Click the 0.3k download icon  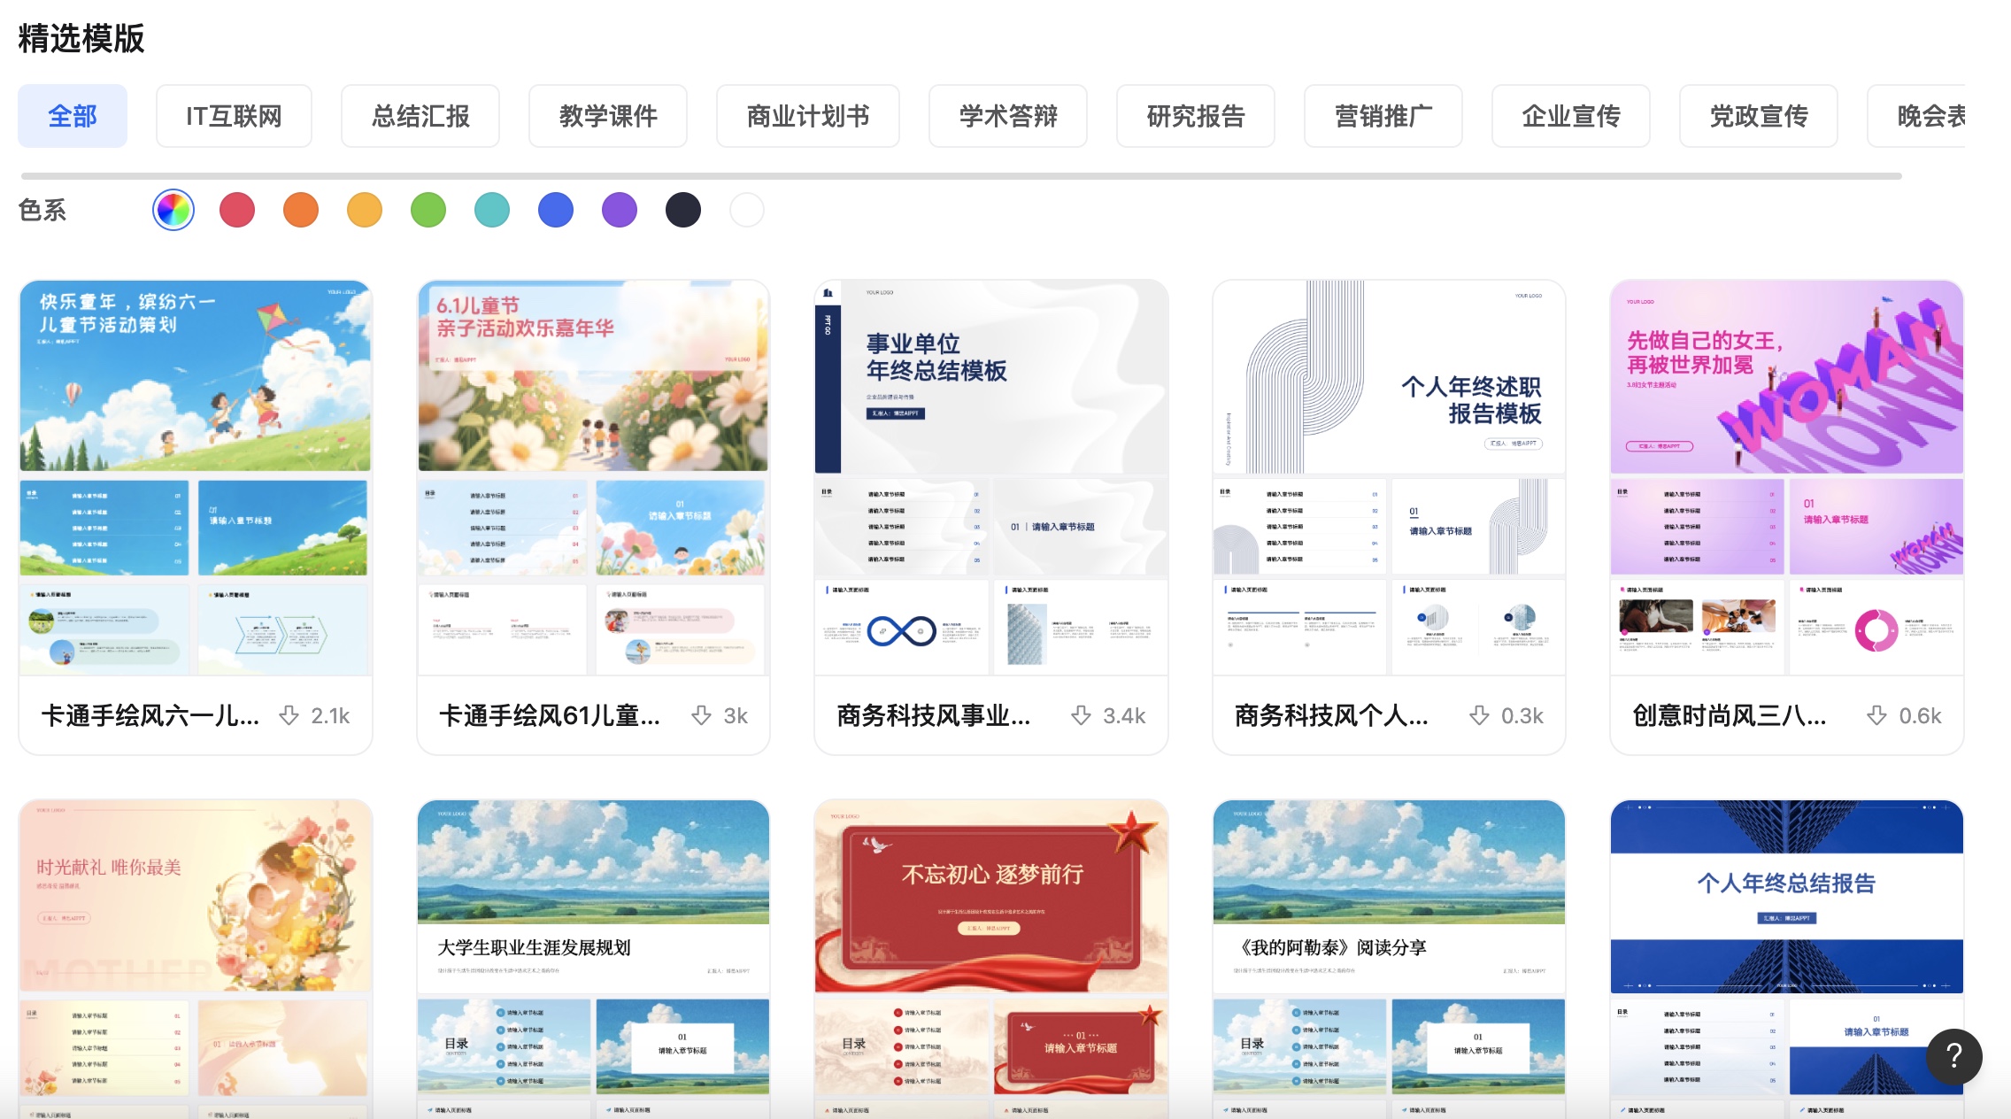(1479, 715)
